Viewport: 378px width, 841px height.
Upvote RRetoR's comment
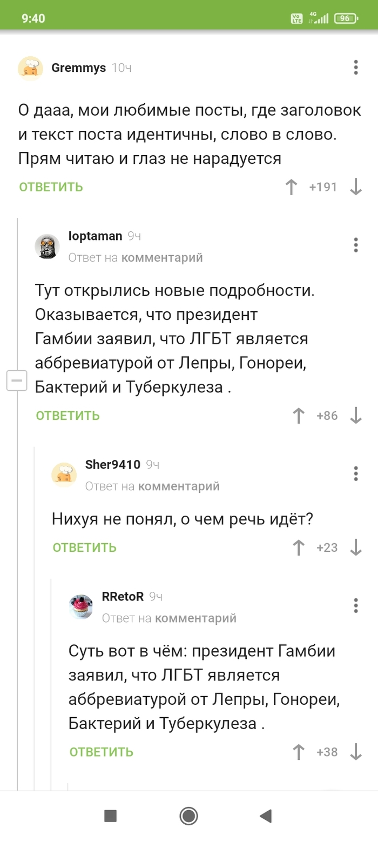[298, 752]
